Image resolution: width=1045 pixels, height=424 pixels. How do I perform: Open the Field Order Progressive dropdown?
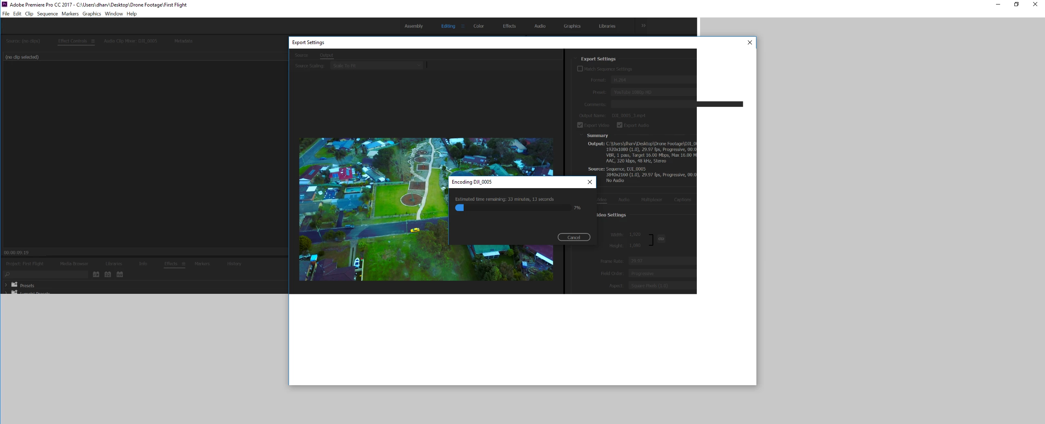(663, 273)
